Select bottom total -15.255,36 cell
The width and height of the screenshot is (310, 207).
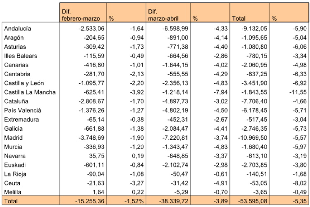click(90, 201)
